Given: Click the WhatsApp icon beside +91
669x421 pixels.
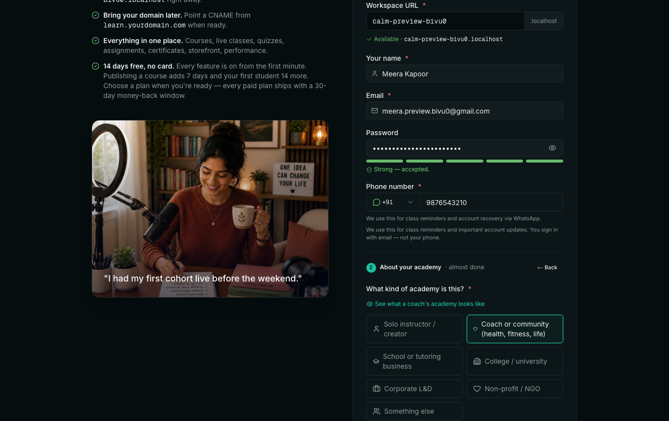Looking at the screenshot, I should (376, 202).
